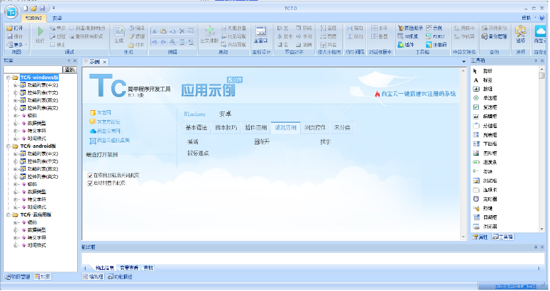Screen dimensions: 550x291
Task: Click the 百宝云一键搭建TC注册码系统 link
Action: [419, 94]
